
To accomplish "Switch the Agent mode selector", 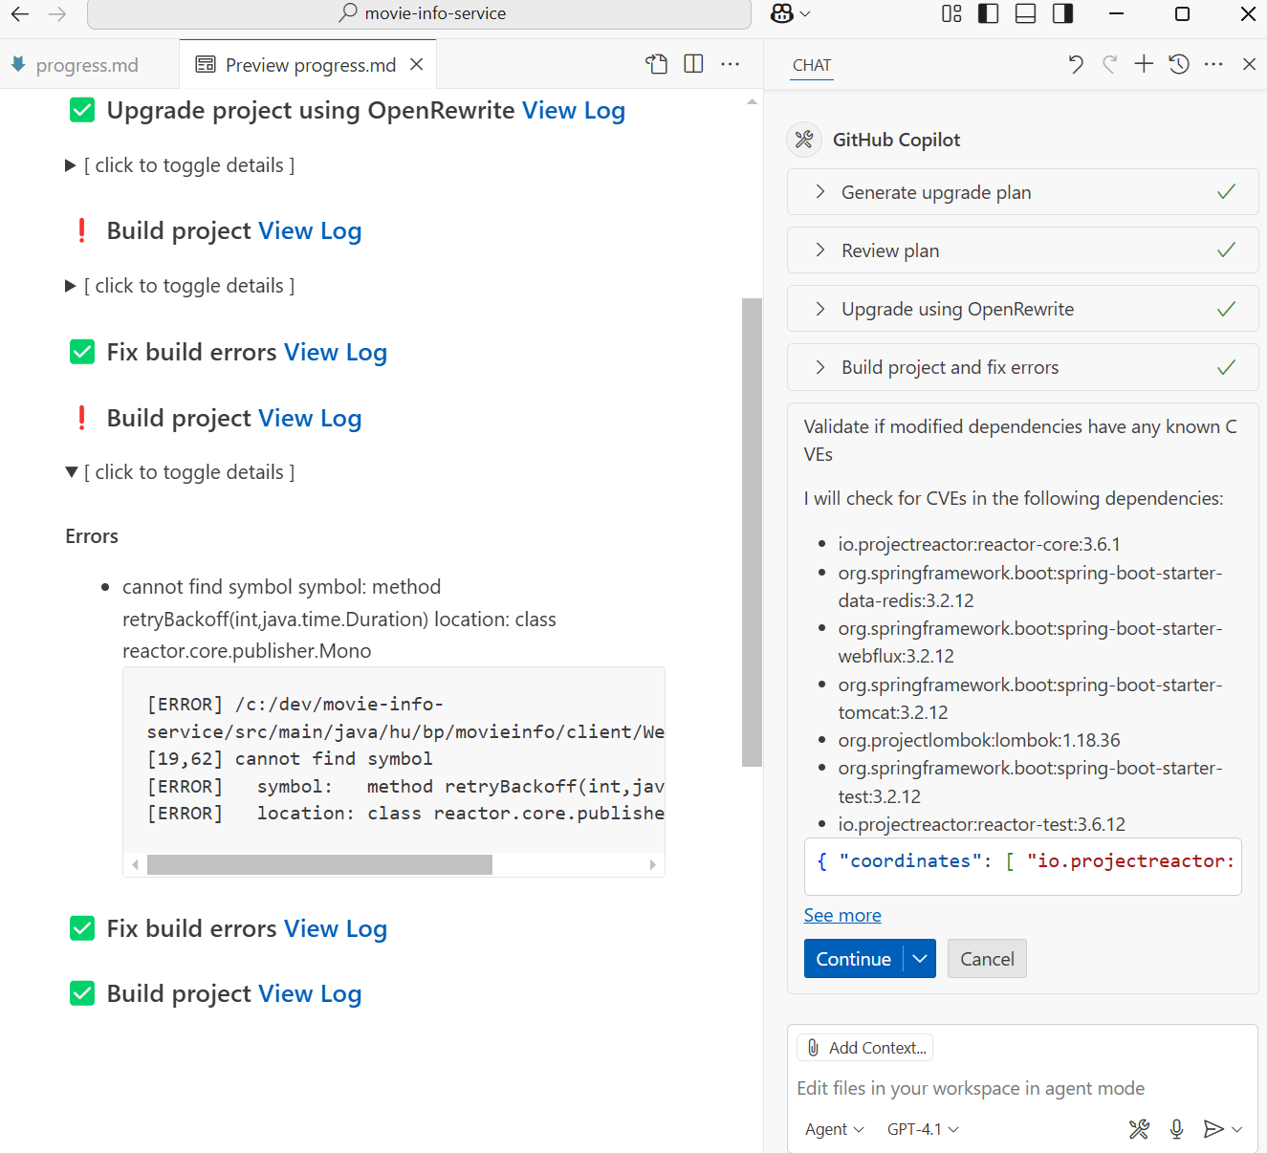I will click(831, 1129).
